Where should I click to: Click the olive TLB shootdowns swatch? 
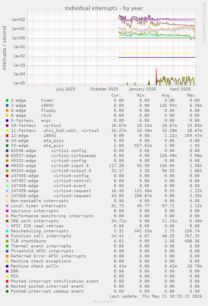coord(7,241)
